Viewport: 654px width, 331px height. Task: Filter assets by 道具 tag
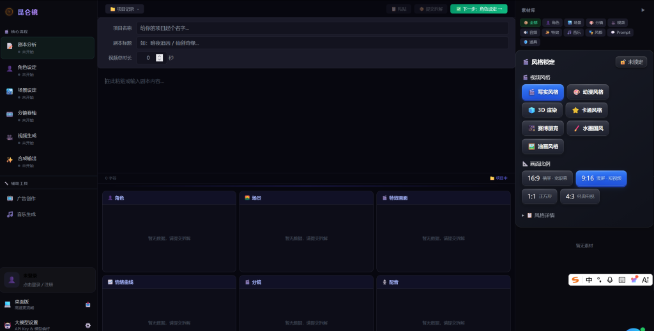coord(531,41)
